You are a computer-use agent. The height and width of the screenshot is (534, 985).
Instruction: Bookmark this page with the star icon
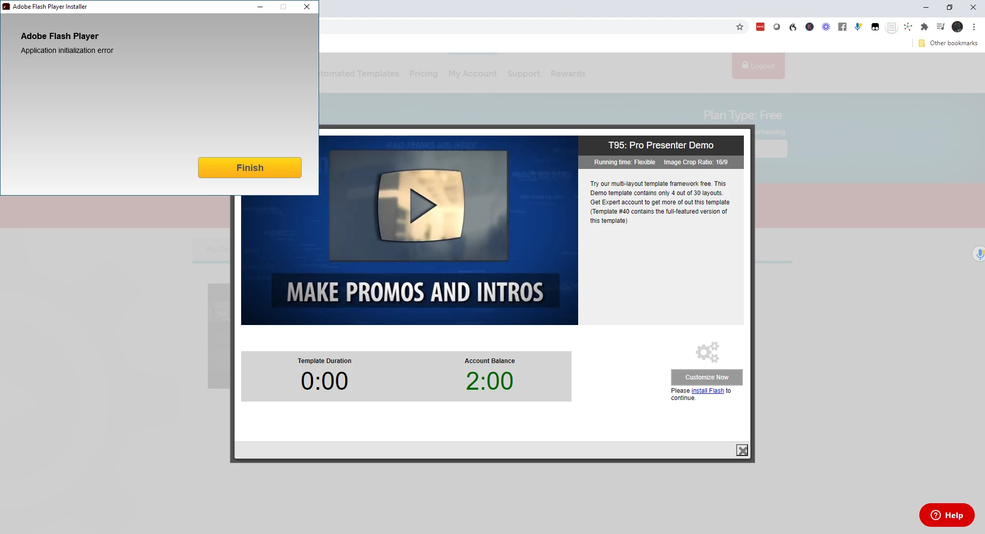(740, 27)
